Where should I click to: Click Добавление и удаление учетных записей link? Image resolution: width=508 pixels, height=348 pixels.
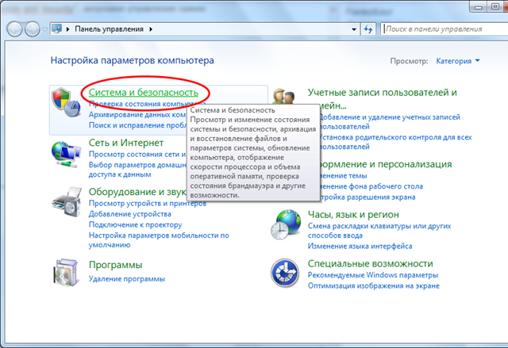390,121
